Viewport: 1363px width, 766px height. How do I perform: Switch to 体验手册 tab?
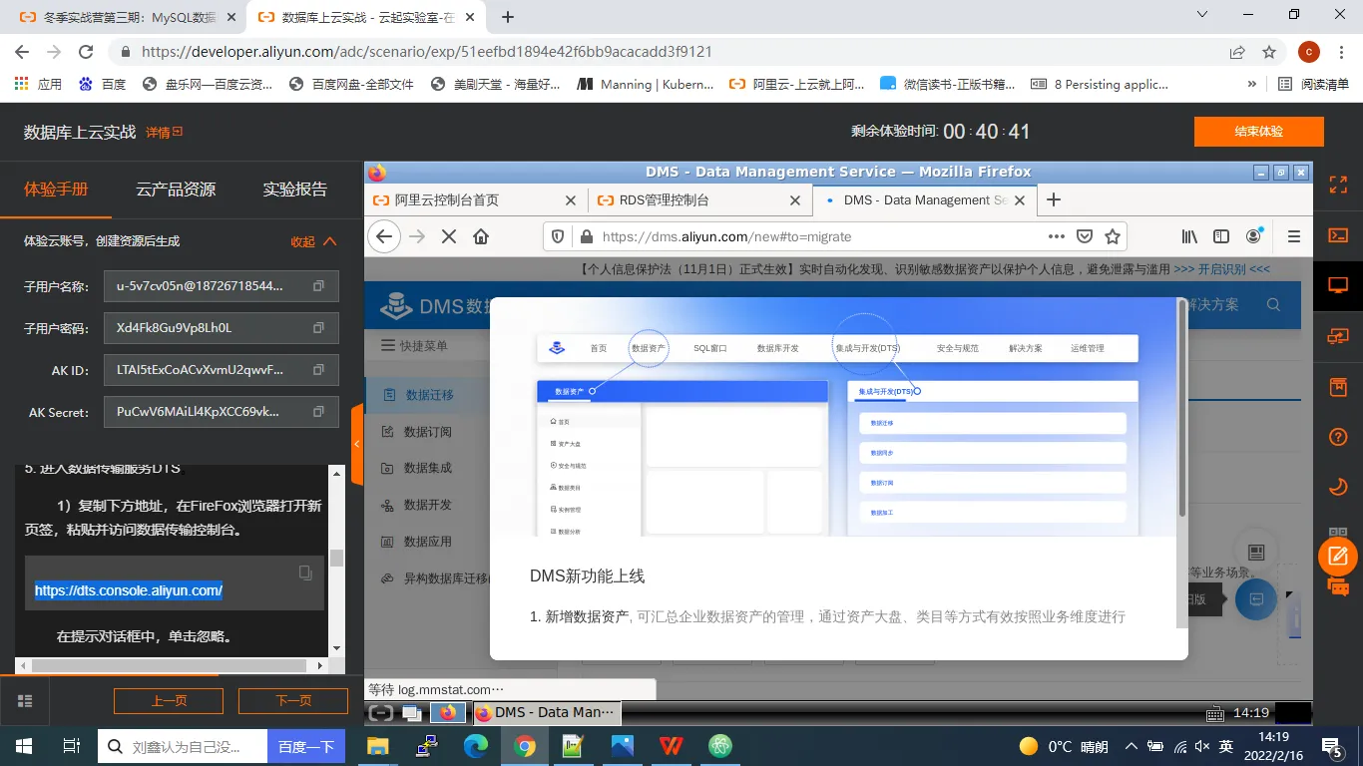[56, 190]
